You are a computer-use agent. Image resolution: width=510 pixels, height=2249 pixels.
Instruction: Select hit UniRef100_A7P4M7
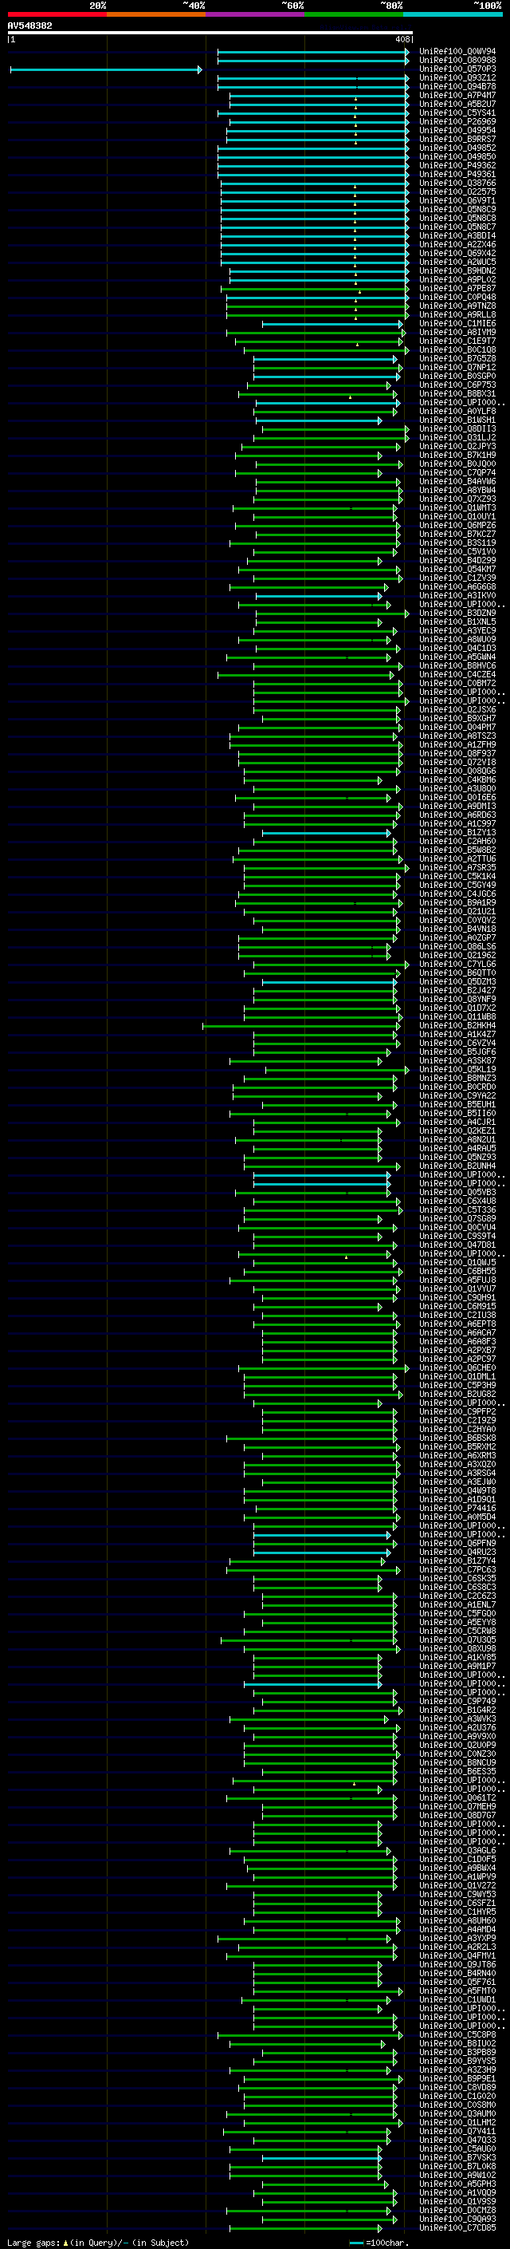point(457,95)
